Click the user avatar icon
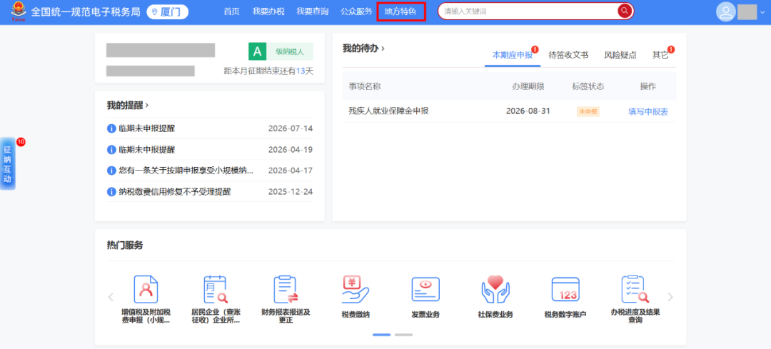 (726, 12)
